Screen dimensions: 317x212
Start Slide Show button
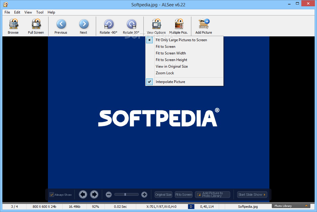click(x=252, y=195)
